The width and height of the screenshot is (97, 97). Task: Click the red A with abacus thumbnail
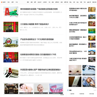click(x=11, y=72)
